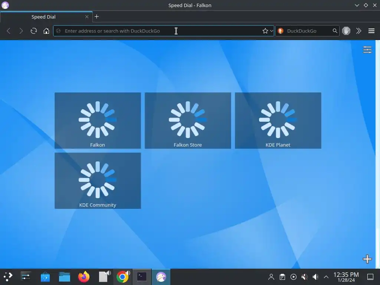Run search with magnifier icon
The width and height of the screenshot is (380, 285).
[x=335, y=31]
